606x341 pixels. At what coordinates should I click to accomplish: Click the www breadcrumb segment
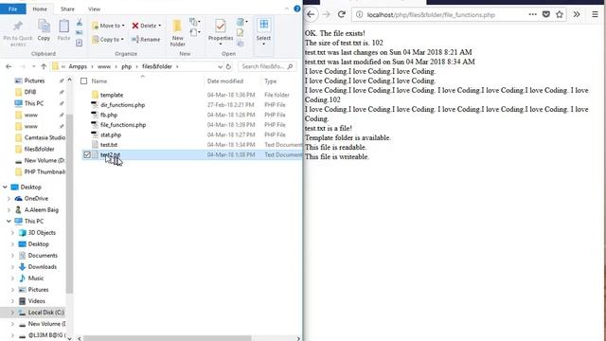104,66
